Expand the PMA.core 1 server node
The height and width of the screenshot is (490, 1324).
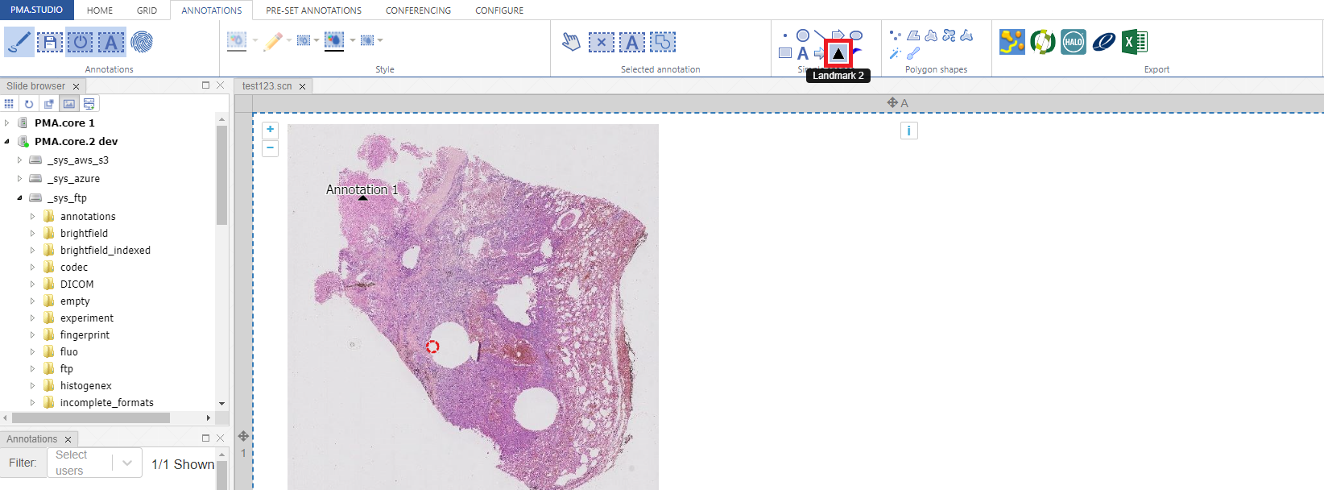7,123
